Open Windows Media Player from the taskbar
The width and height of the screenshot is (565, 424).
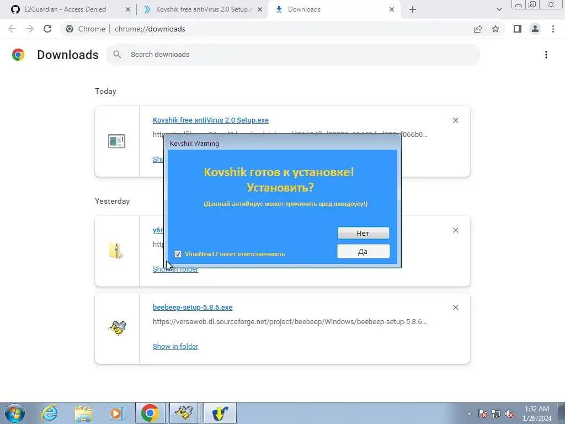pos(116,413)
